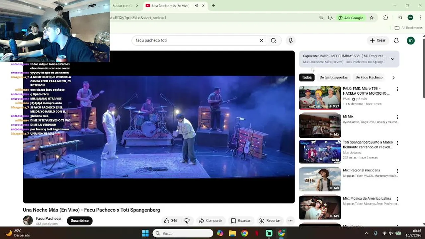Open Chrome extensions puzzle icon

(385, 18)
